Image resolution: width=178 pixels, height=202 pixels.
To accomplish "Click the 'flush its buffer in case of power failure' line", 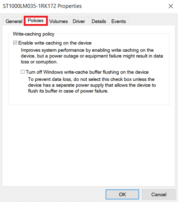I will point(68,91).
